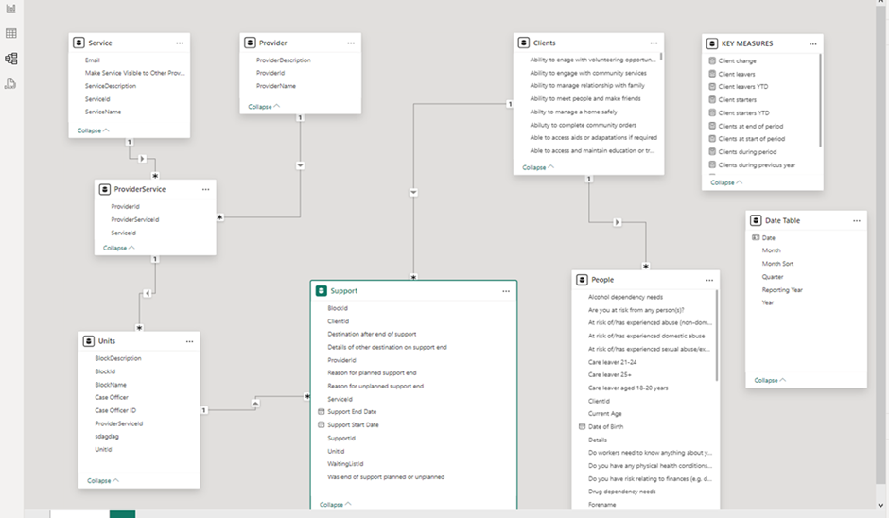Screen dimensions: 889x518
Task: Click the canvas scroll down arrow
Action: (x=880, y=505)
